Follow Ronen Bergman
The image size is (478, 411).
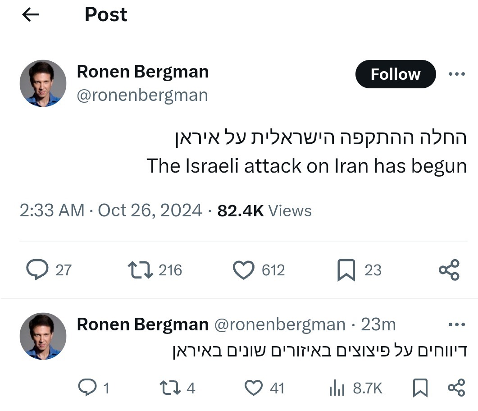point(395,74)
